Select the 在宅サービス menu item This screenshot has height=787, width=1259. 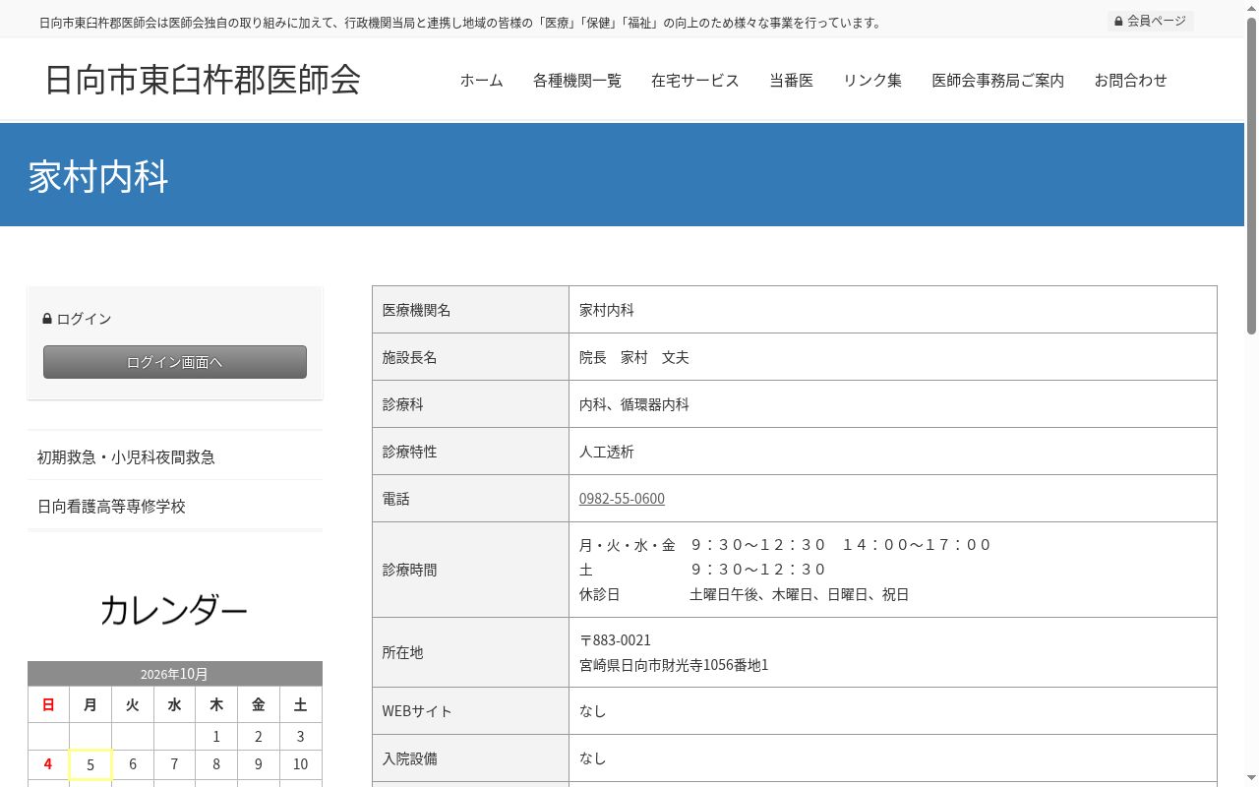pos(695,81)
